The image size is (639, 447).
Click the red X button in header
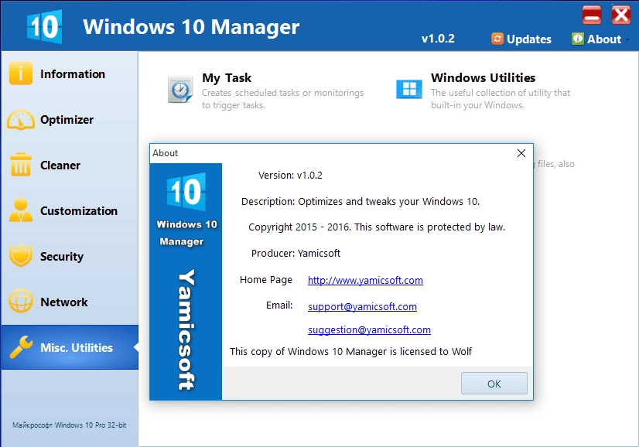620,15
